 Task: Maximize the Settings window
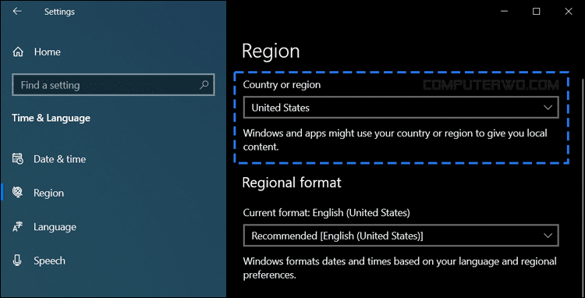tap(536, 12)
